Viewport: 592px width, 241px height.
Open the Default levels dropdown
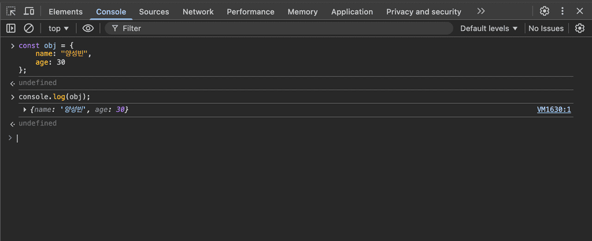pos(489,28)
